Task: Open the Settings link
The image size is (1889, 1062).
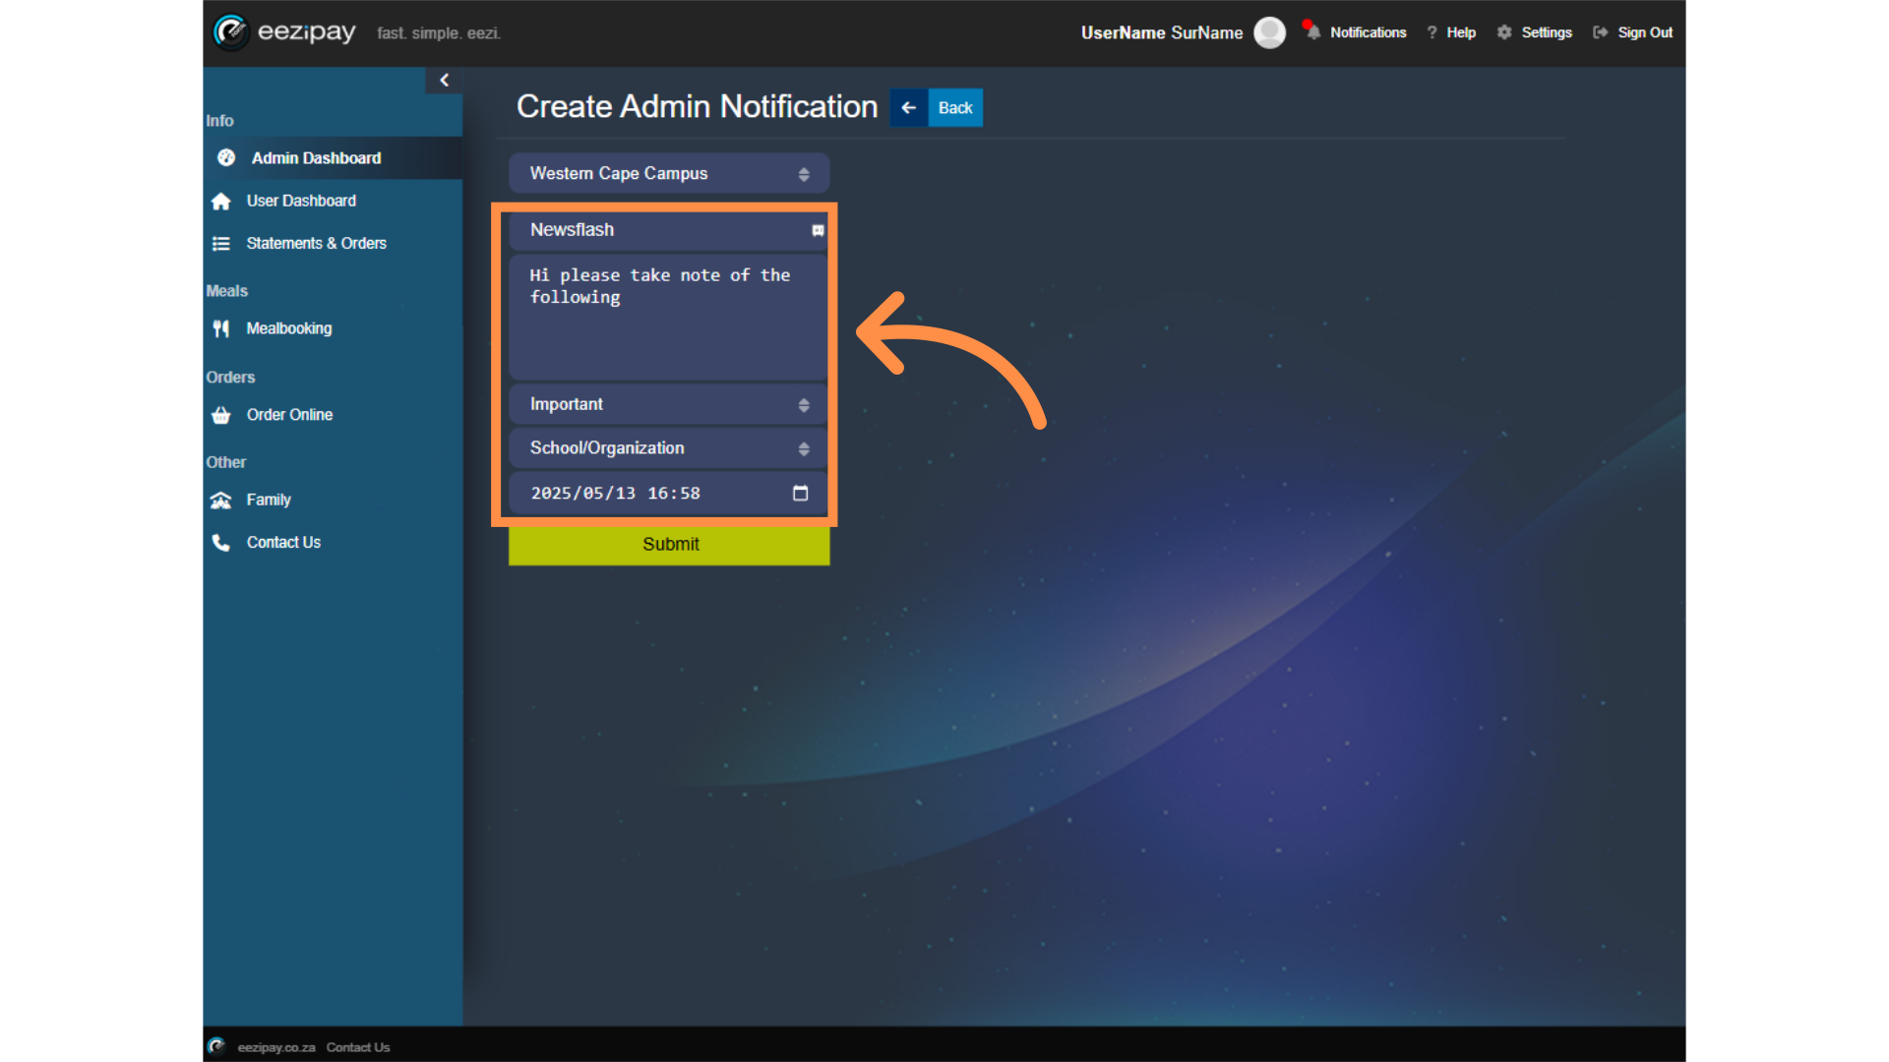Action: 1547,32
